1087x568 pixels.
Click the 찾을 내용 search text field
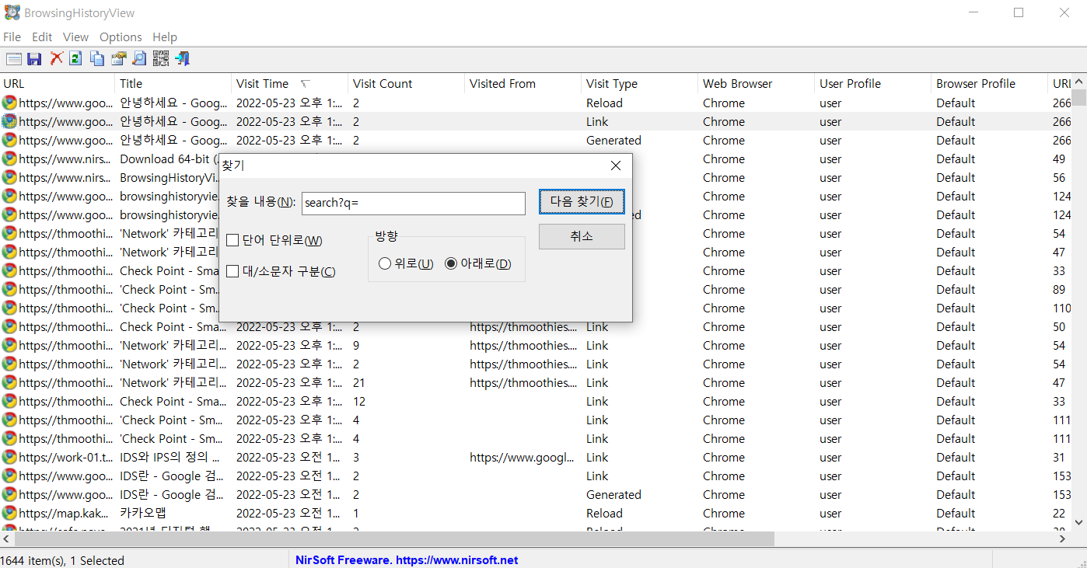click(x=414, y=203)
